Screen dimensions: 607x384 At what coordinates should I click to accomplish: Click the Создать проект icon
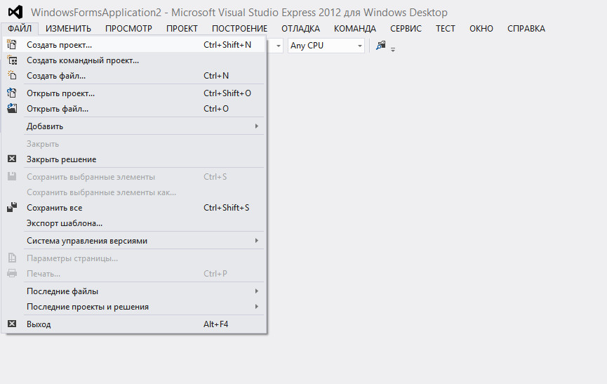12,44
